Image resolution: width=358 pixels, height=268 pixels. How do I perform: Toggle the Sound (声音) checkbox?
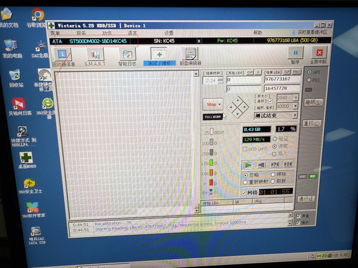pyautogui.click(x=298, y=216)
